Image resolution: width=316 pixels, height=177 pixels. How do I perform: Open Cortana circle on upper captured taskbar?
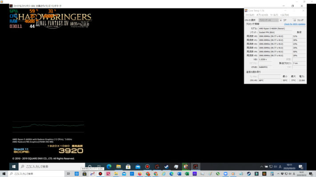point(90,166)
